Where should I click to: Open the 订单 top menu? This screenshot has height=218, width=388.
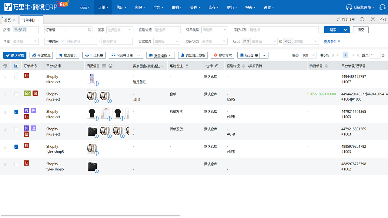(x=103, y=7)
